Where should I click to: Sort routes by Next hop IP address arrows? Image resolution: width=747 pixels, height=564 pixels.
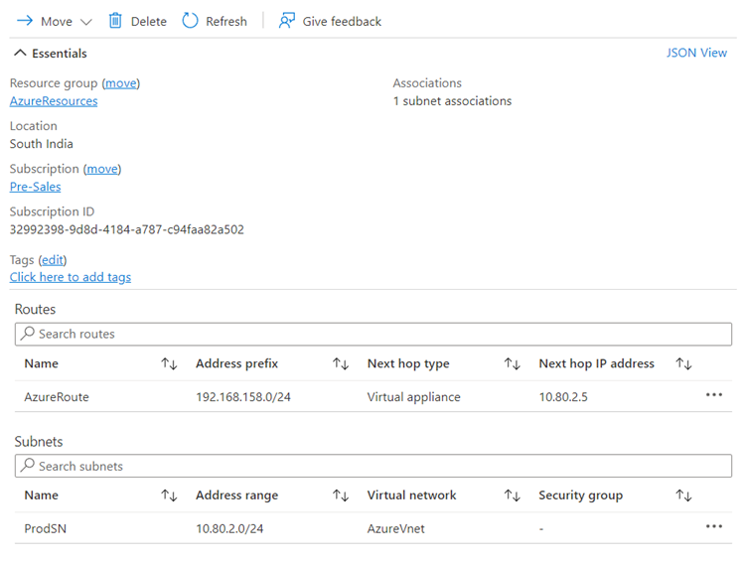pyautogui.click(x=683, y=364)
